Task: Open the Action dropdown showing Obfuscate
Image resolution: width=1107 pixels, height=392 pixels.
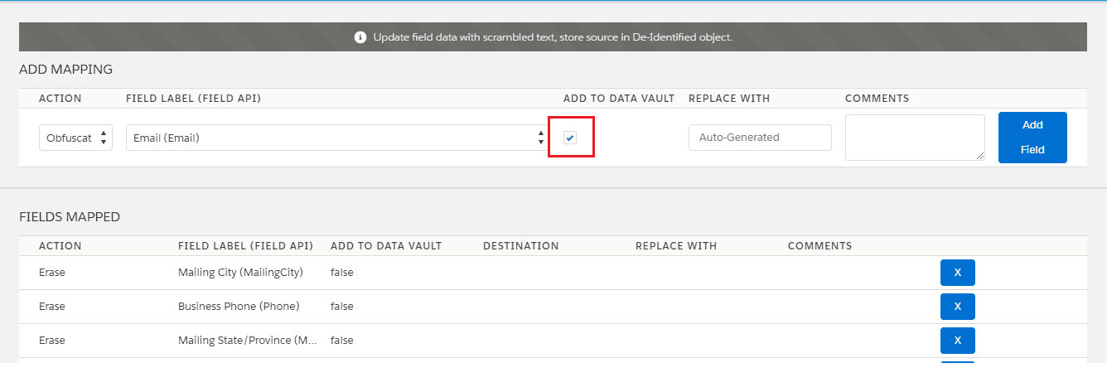Action: pyautogui.click(x=75, y=138)
